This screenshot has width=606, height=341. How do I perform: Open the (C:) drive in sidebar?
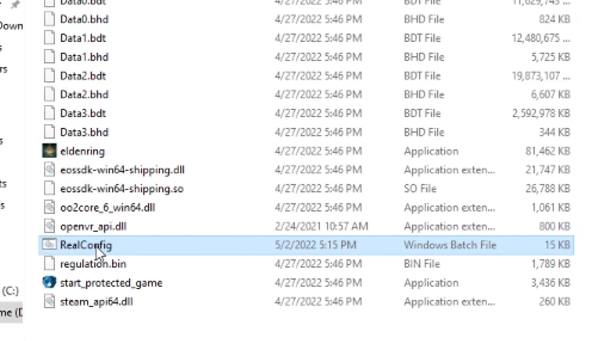coord(10,291)
